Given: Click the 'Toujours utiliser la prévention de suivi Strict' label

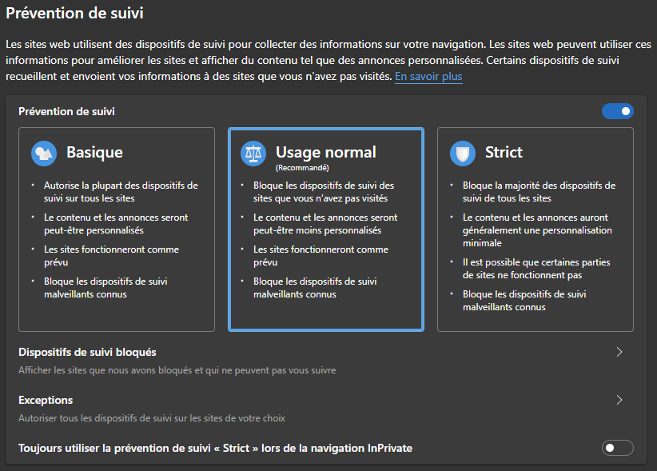Looking at the screenshot, I should 215,448.
